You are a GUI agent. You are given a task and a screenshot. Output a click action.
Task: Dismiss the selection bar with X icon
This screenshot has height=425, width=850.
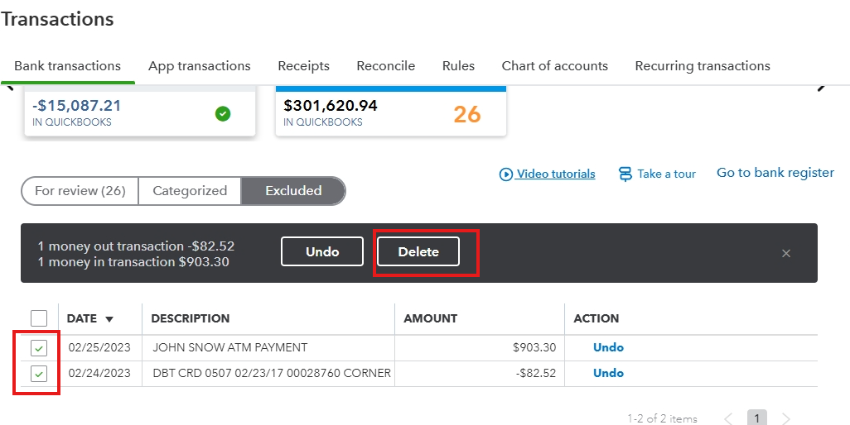pyautogui.click(x=786, y=253)
